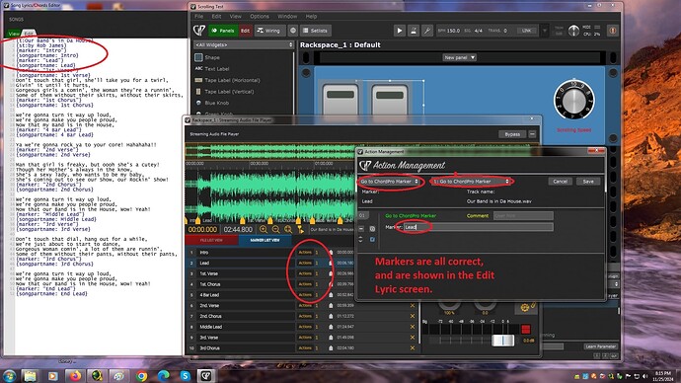
Task: Click the add marker icon beside zoom tools
Action: tap(300, 229)
